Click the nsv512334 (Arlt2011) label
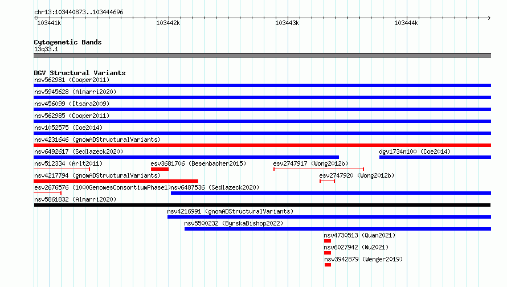 68,163
